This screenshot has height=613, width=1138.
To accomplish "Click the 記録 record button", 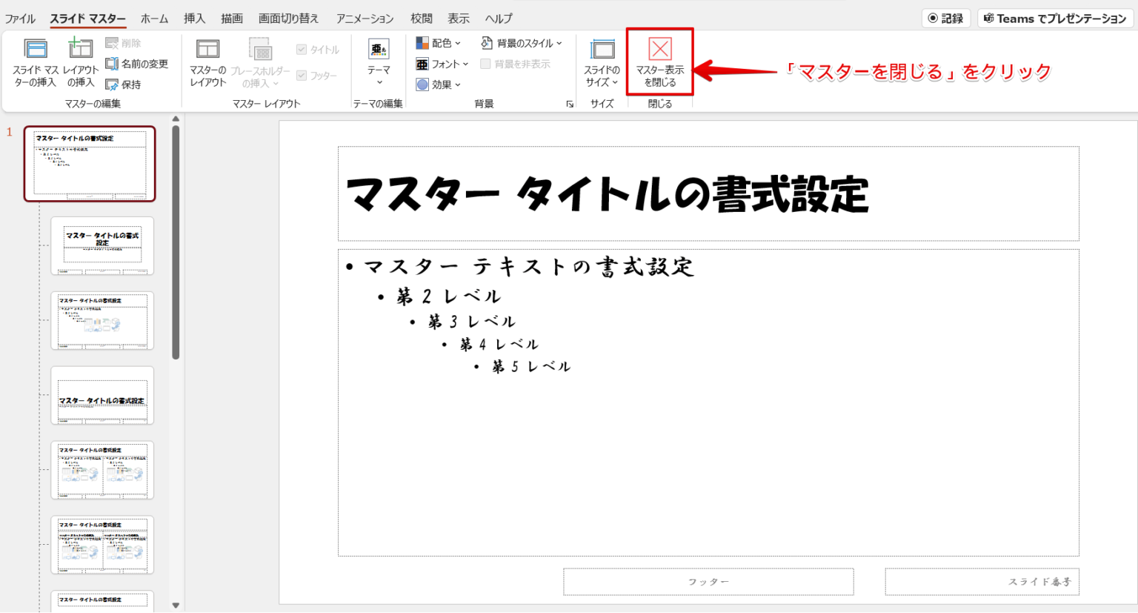I will pyautogui.click(x=945, y=19).
